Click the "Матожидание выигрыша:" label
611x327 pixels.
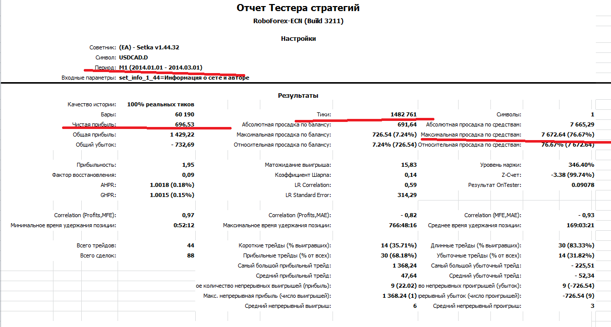coord(298,165)
